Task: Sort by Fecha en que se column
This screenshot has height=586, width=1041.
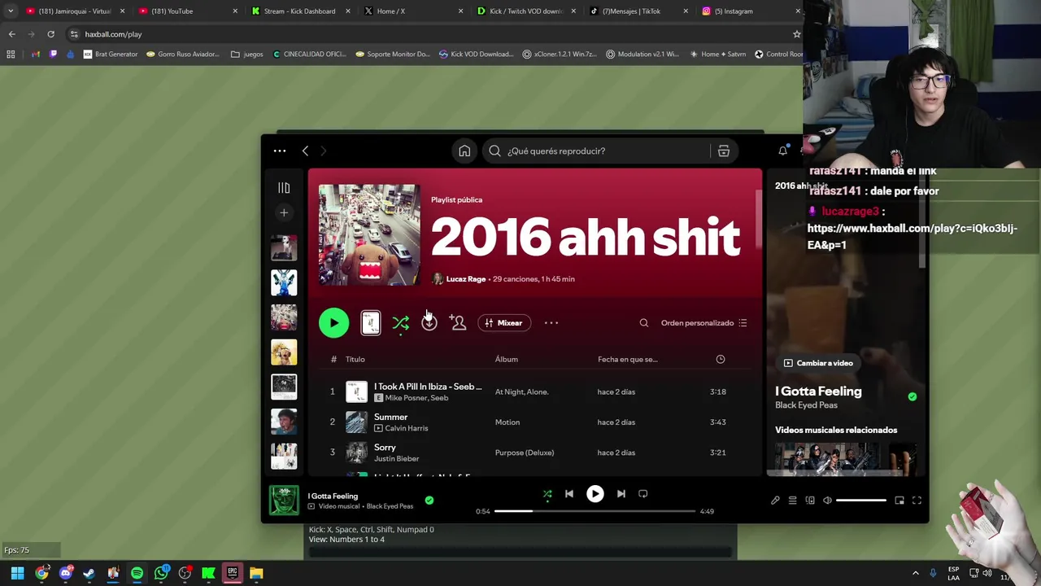Action: point(627,359)
